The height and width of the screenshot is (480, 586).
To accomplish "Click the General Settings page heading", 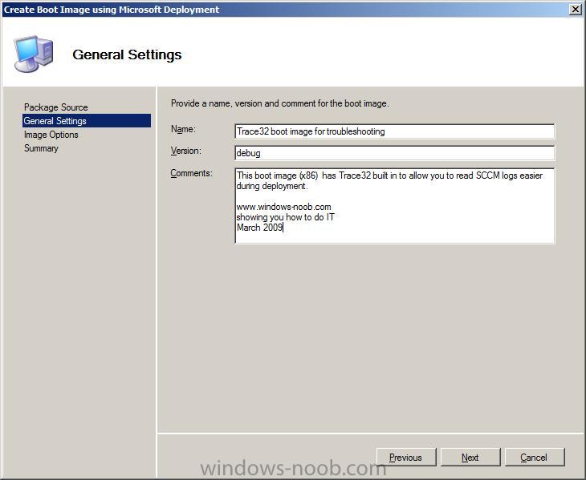I will [127, 54].
